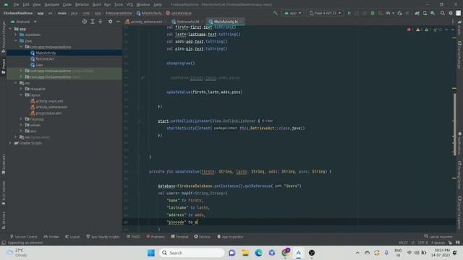Collapse the layout folder
463x260 pixels.
21,95
